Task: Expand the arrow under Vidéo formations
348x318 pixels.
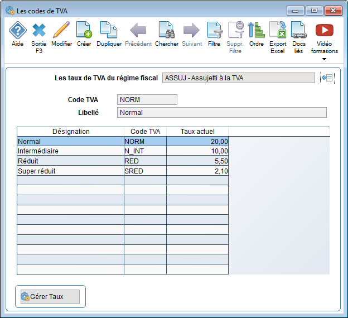Action: [324, 59]
